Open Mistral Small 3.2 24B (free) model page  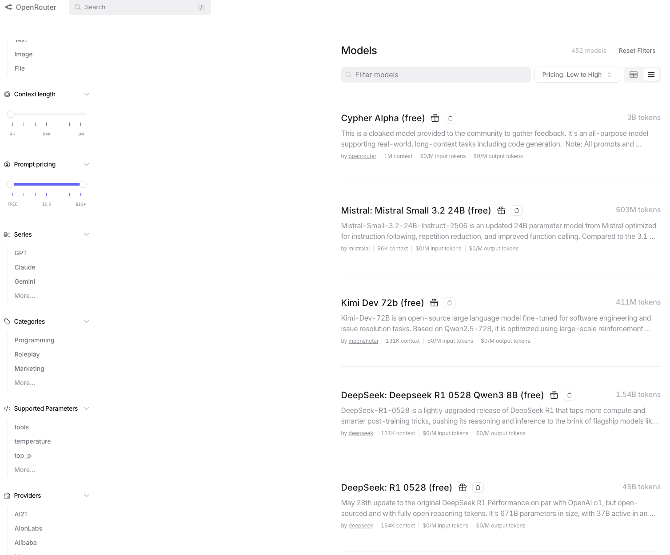coord(416,210)
